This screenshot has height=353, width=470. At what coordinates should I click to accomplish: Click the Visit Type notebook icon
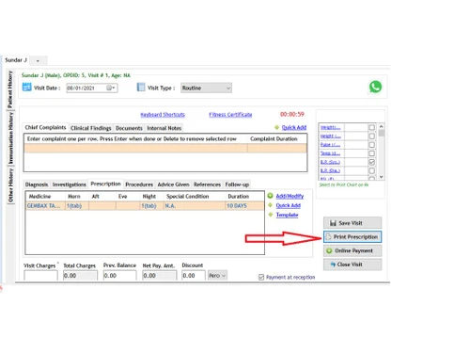[141, 87]
